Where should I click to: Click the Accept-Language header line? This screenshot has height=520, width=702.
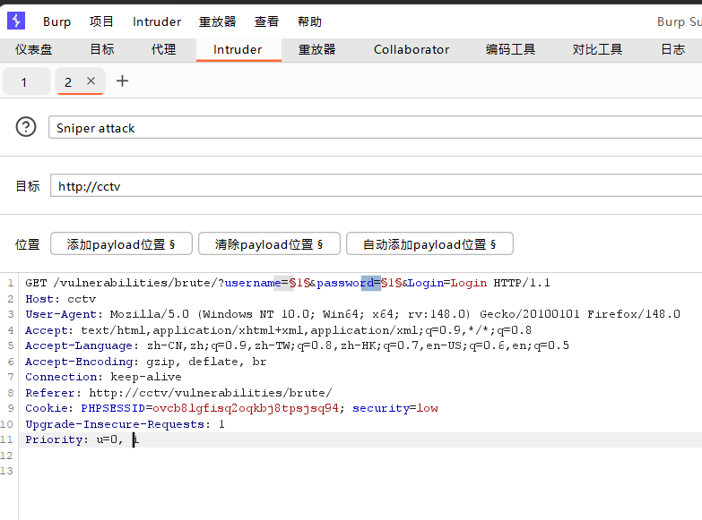298,345
